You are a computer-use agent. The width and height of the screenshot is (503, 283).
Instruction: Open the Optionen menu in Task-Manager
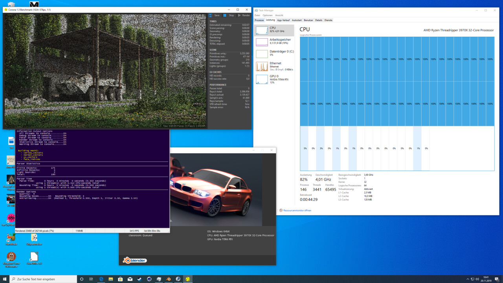(x=268, y=15)
